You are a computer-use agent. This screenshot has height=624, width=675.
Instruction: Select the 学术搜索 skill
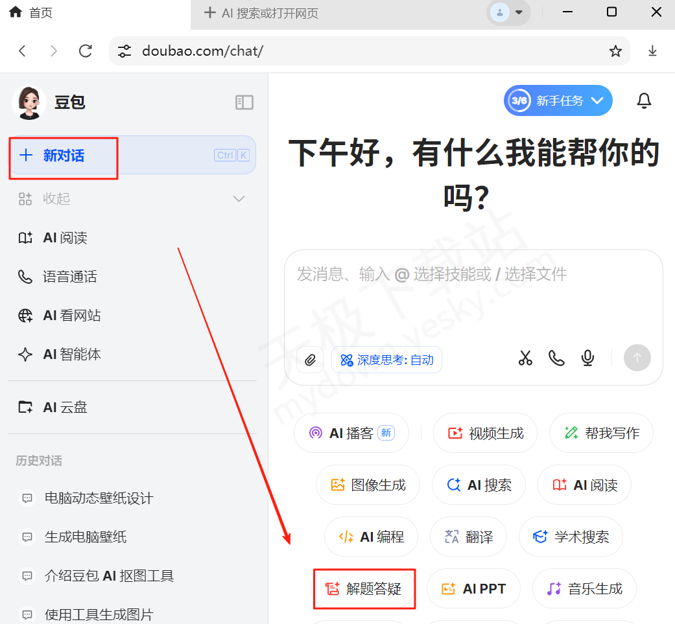571,537
